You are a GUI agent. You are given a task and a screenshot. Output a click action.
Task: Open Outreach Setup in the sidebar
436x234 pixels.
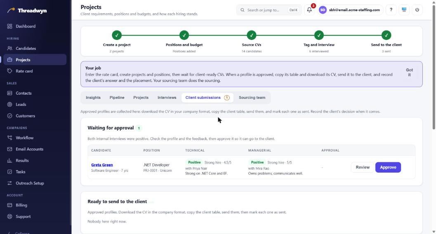[x=35, y=183]
